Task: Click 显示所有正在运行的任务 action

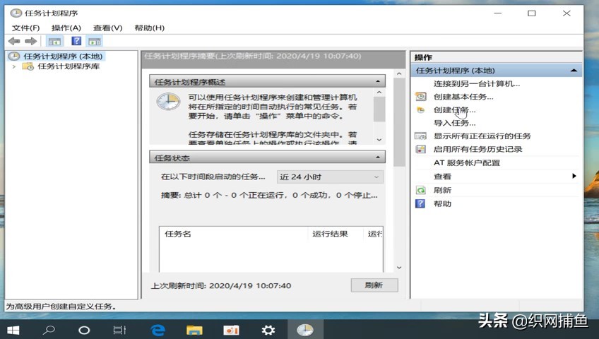Action: [482, 136]
